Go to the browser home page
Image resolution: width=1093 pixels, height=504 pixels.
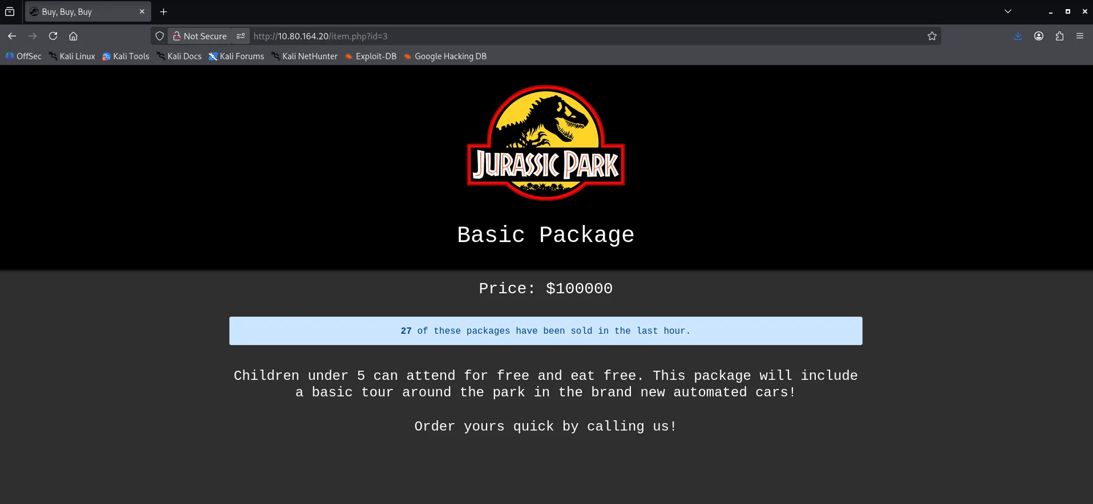tap(73, 36)
